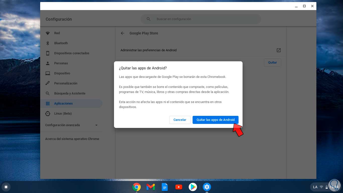Click the magnifier icon beside Búsqueda y Asistente
Image resolution: width=343 pixels, height=193 pixels.
pyautogui.click(x=48, y=93)
